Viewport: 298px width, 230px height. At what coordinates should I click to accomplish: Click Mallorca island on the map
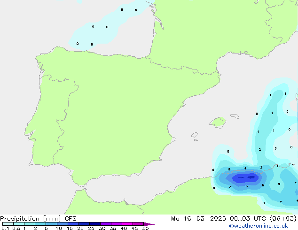click(x=218, y=123)
